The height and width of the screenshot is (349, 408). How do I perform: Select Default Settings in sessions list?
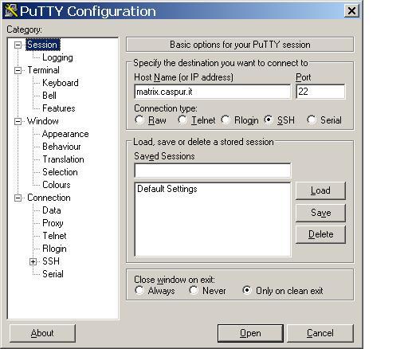click(167, 189)
